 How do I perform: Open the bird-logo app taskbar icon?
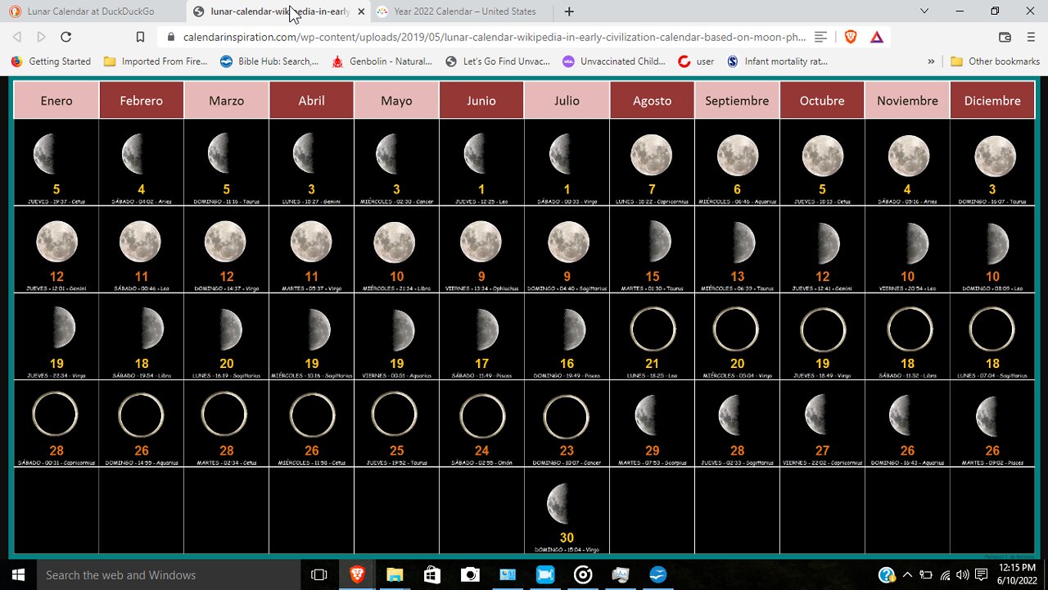point(658,575)
